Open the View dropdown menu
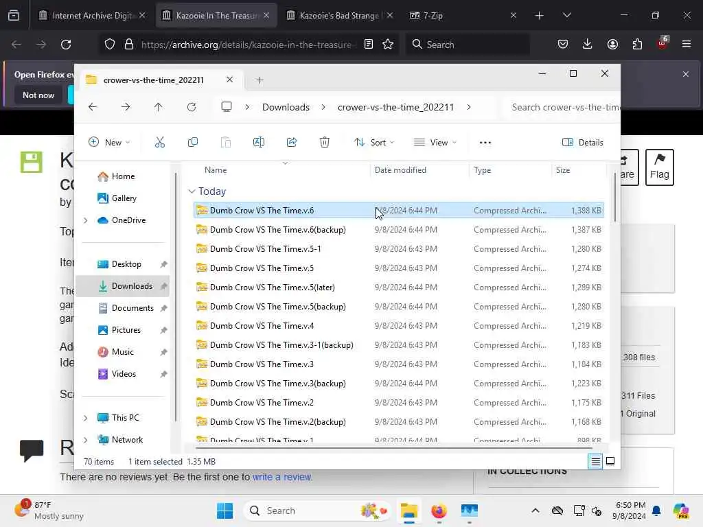This screenshot has width=703, height=527. click(x=435, y=143)
